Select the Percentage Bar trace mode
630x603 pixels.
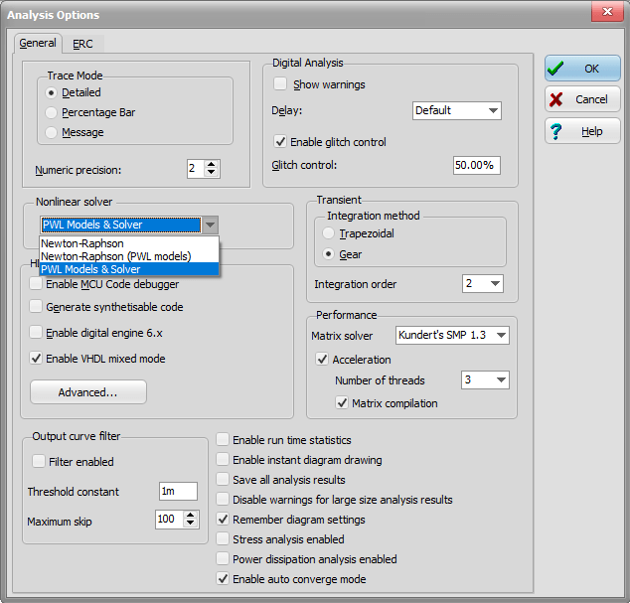point(97,112)
